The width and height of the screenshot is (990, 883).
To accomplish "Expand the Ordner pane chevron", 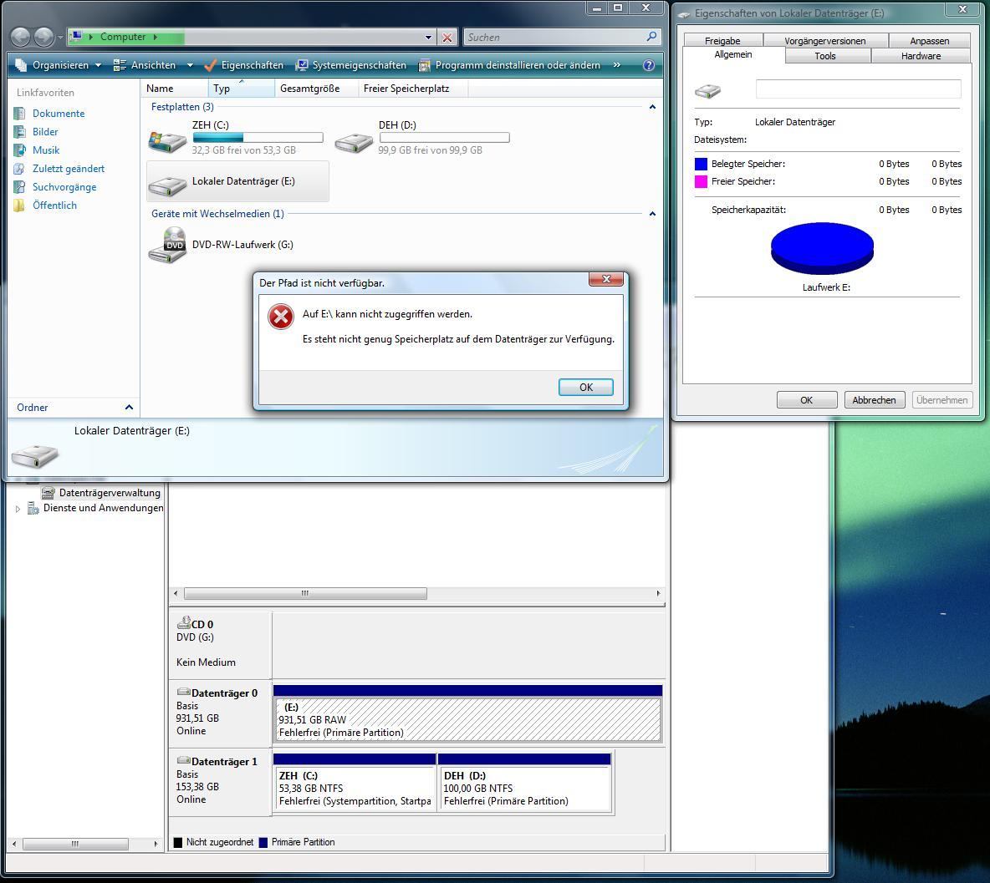I will click(129, 408).
